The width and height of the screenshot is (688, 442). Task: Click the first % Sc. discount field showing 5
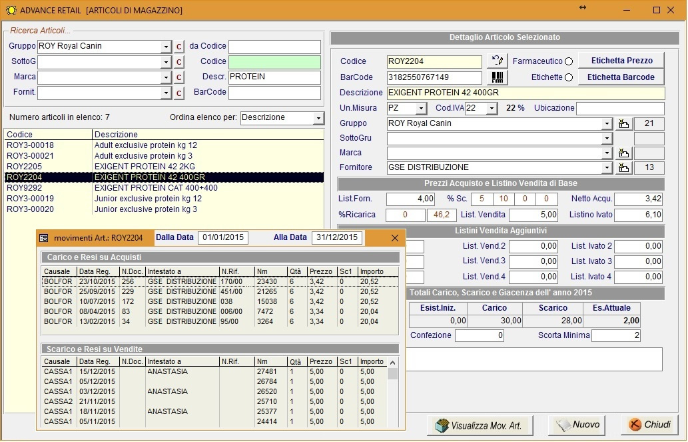(482, 199)
